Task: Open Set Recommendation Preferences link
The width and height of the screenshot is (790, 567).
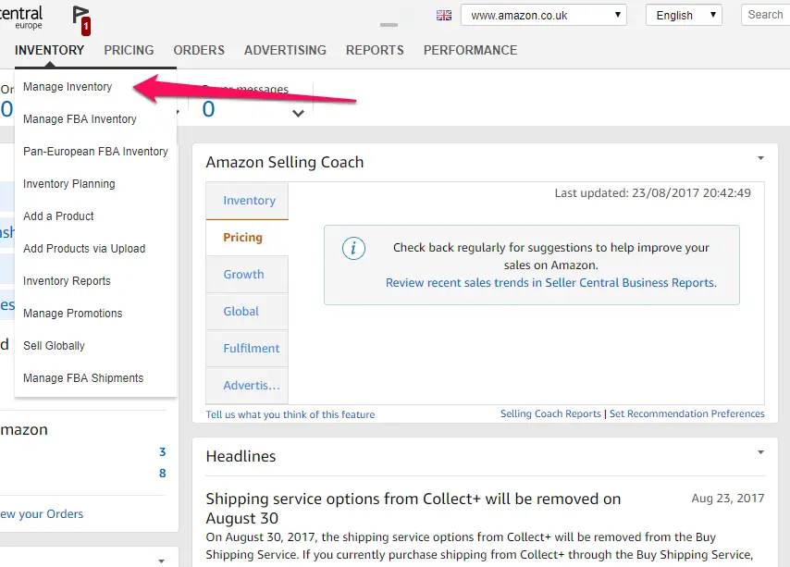Action: tap(686, 413)
